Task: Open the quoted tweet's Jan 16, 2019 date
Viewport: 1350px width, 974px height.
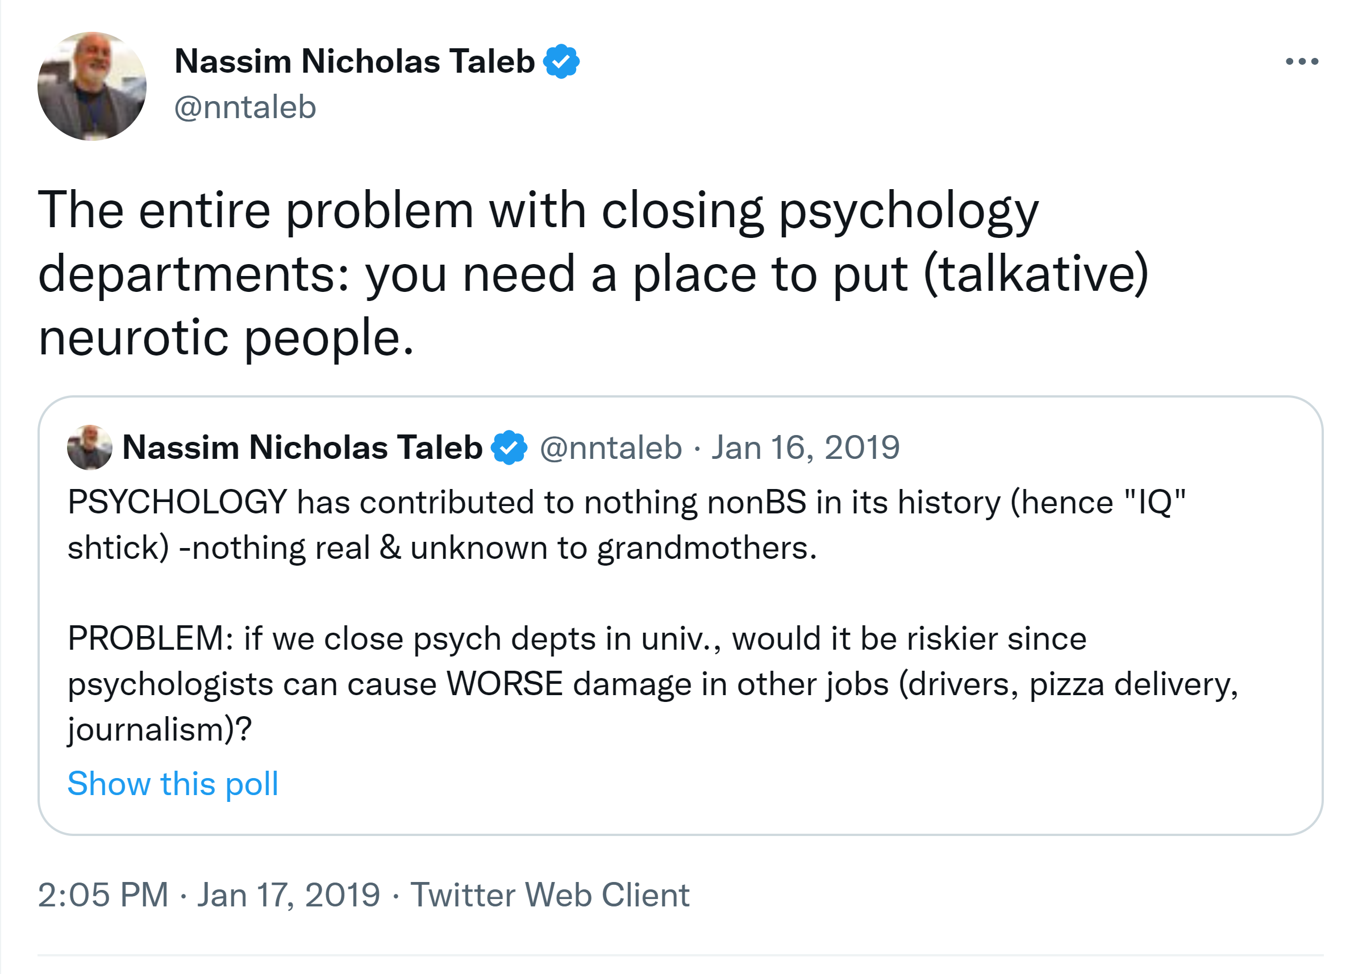Action: [805, 448]
